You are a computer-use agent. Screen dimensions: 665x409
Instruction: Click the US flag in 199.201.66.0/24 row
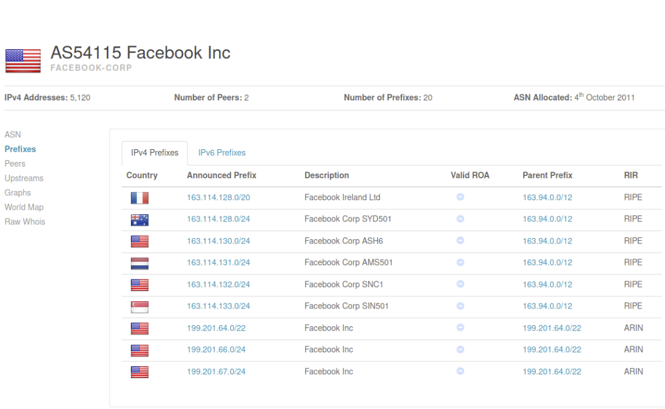pyautogui.click(x=139, y=350)
